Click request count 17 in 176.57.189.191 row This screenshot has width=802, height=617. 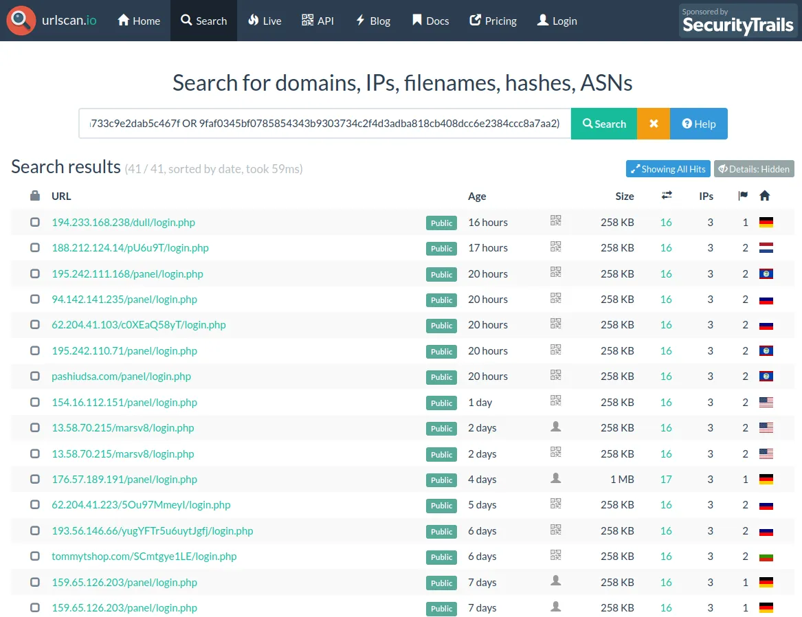(x=665, y=480)
